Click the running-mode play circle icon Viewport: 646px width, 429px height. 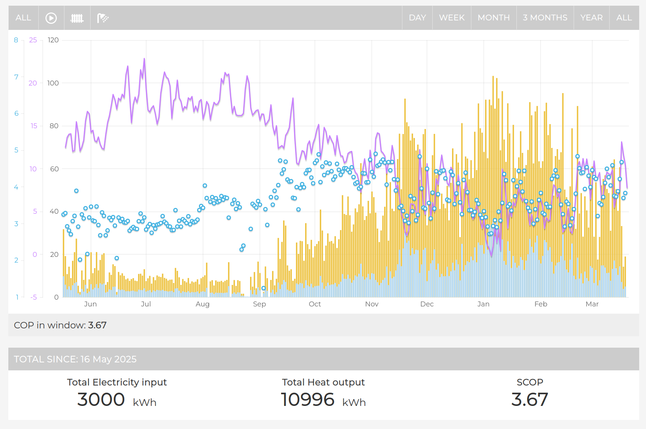click(x=51, y=18)
